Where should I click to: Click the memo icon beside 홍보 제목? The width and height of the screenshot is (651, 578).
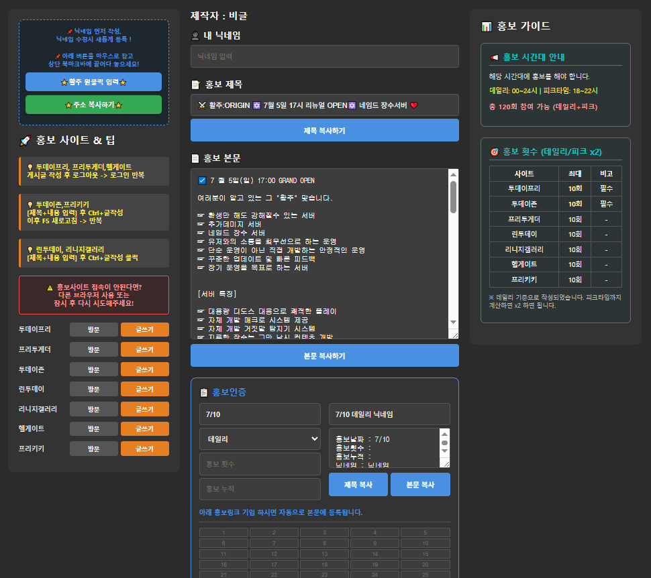coord(195,85)
